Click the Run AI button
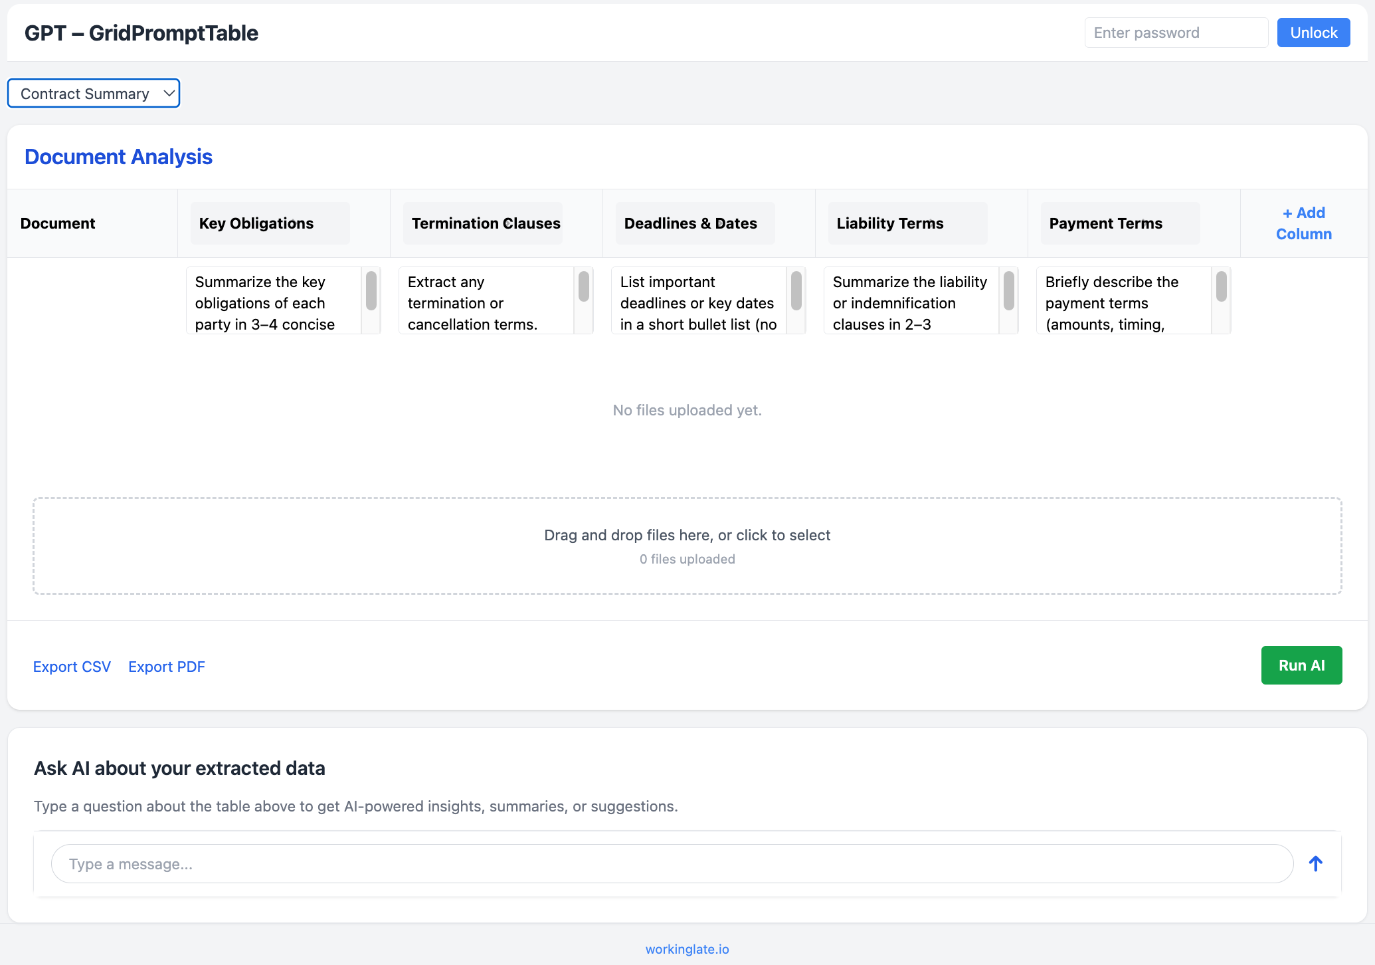This screenshot has height=965, width=1375. coord(1301,665)
